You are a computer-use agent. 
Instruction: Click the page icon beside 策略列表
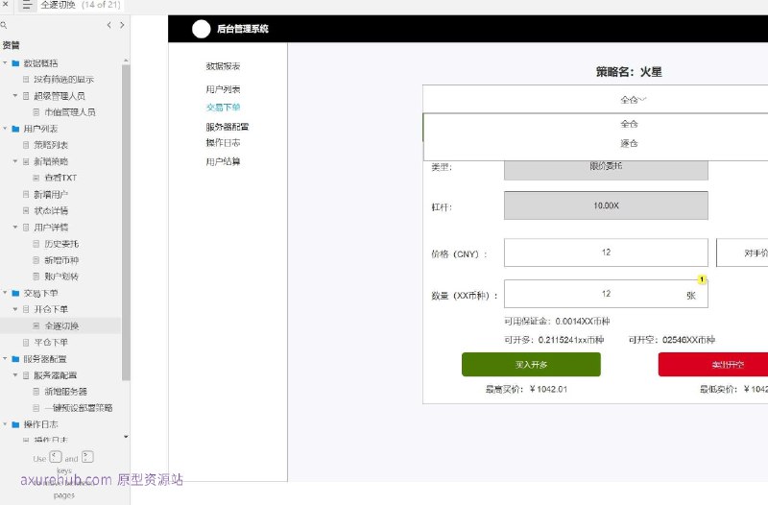(26, 145)
